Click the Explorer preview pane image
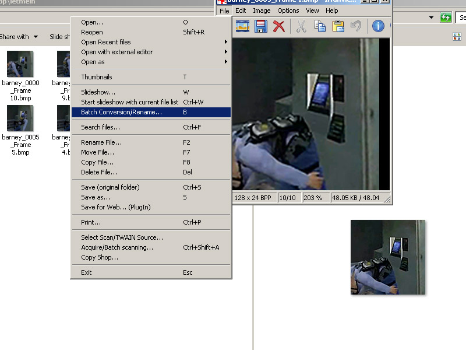Screen dimensions: 466x350 pos(388,257)
